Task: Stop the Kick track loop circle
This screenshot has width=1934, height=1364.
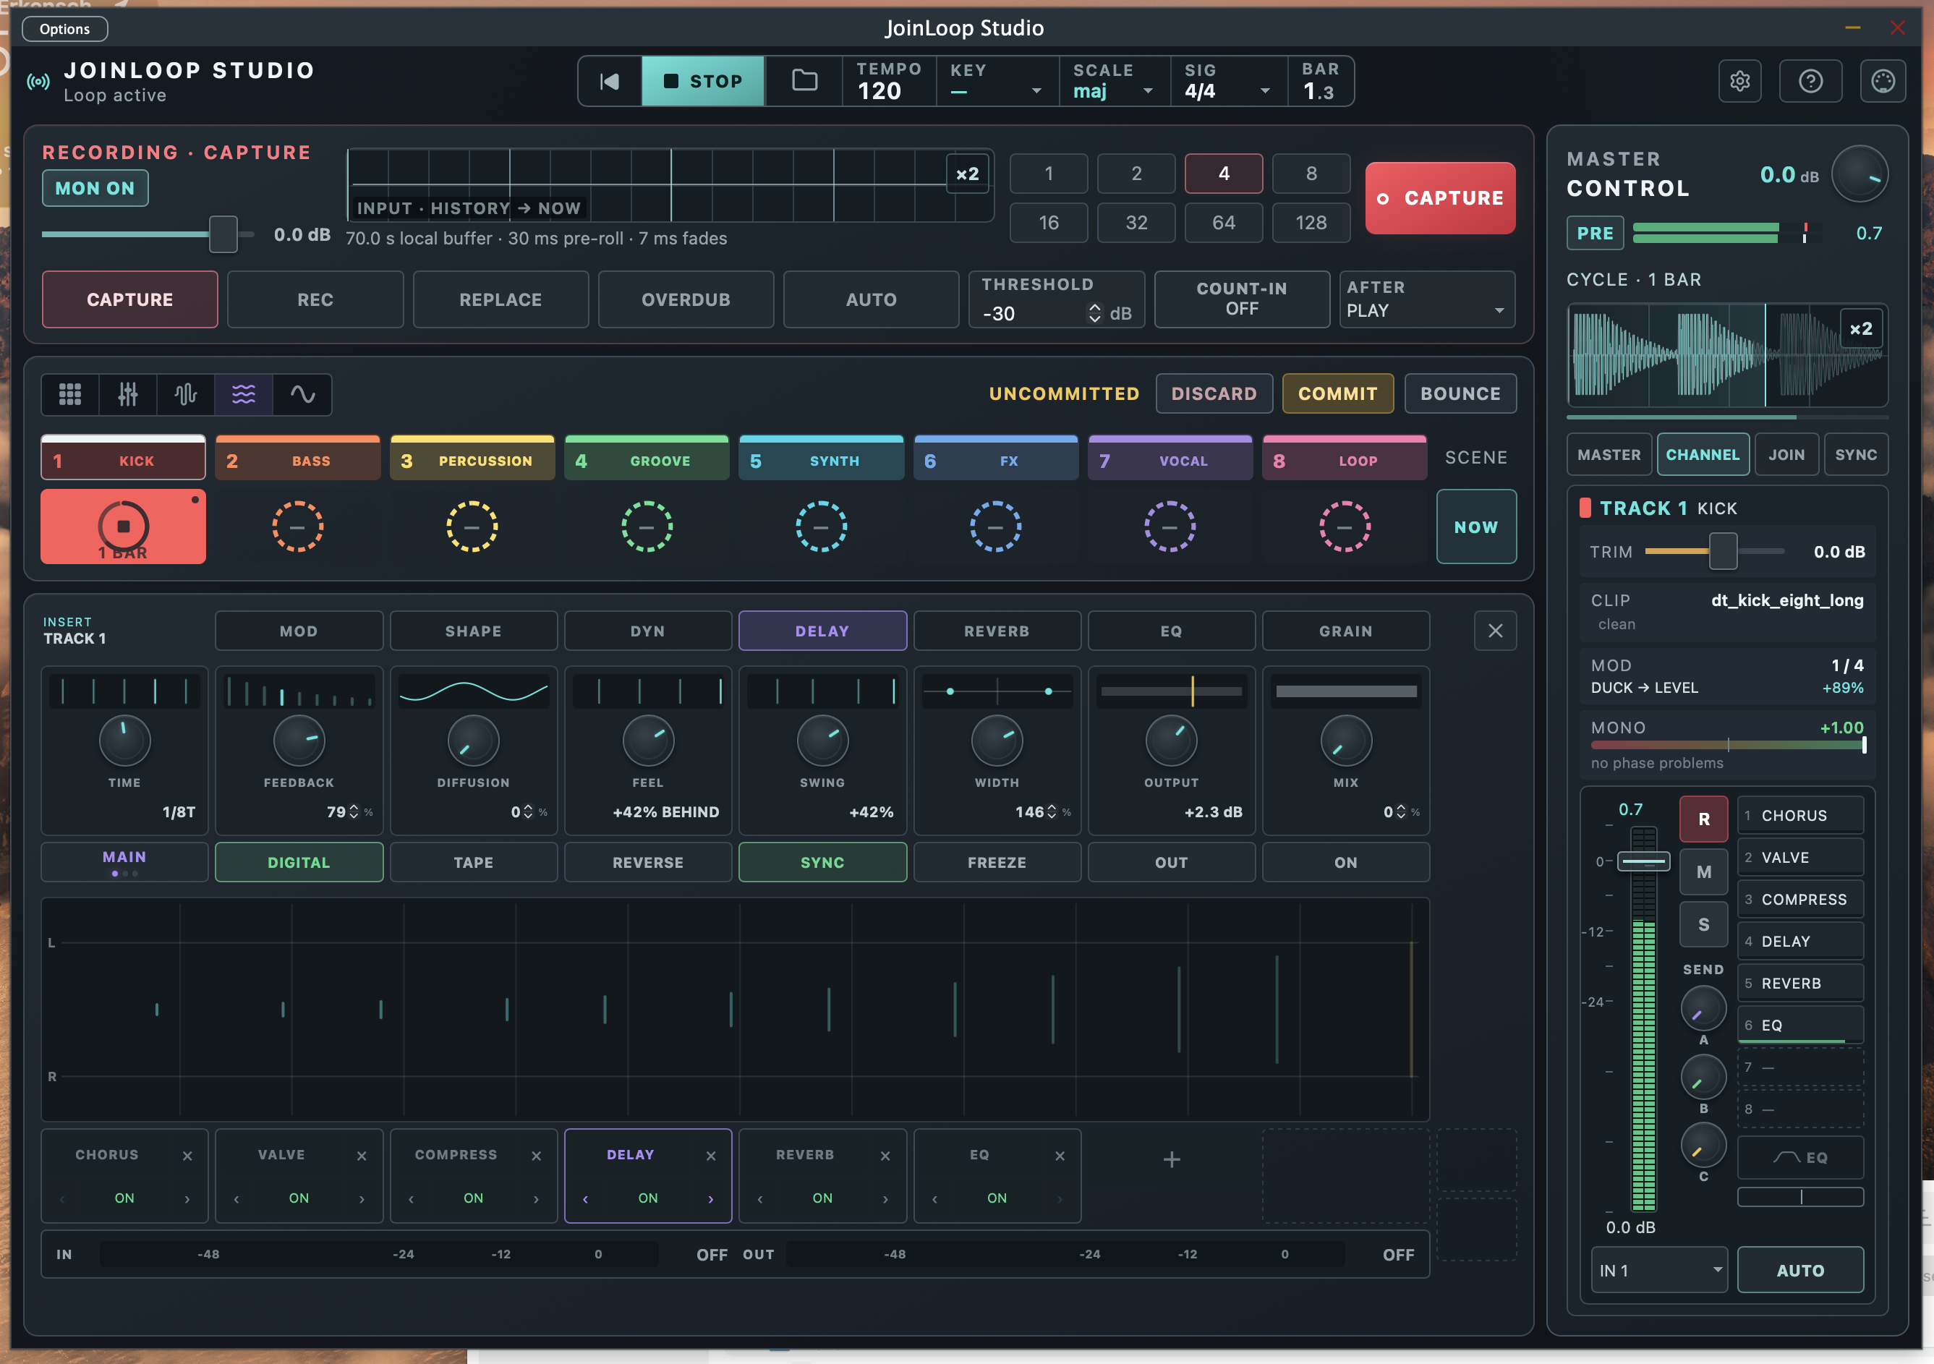Action: click(x=123, y=527)
